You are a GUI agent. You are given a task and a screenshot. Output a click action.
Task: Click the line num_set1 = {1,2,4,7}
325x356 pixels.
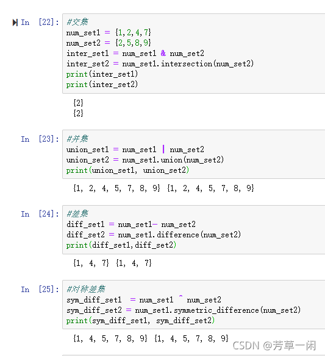109,32
